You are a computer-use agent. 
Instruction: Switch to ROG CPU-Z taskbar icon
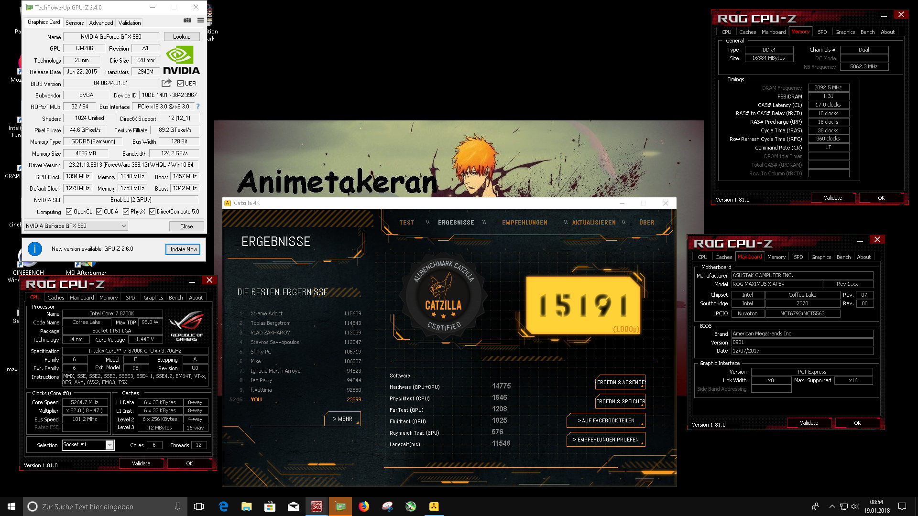tap(317, 506)
